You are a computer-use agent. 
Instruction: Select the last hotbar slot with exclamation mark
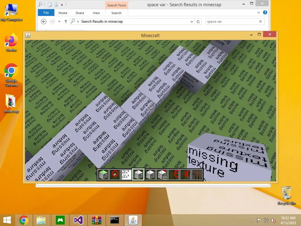197,175
